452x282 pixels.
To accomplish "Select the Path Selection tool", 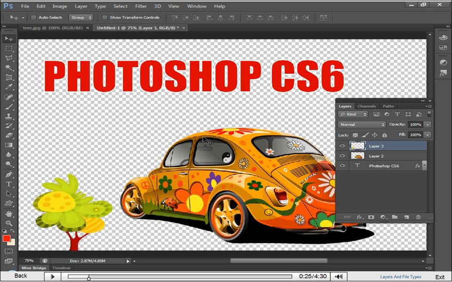I will [x=9, y=194].
